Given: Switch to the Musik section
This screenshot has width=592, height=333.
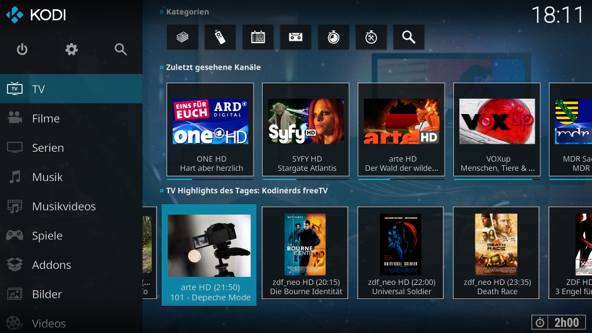Looking at the screenshot, I should [72, 177].
